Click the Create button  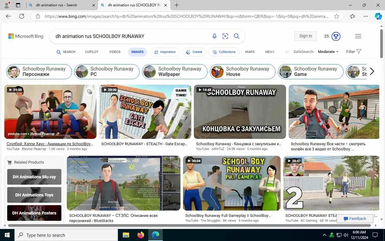pos(194,52)
